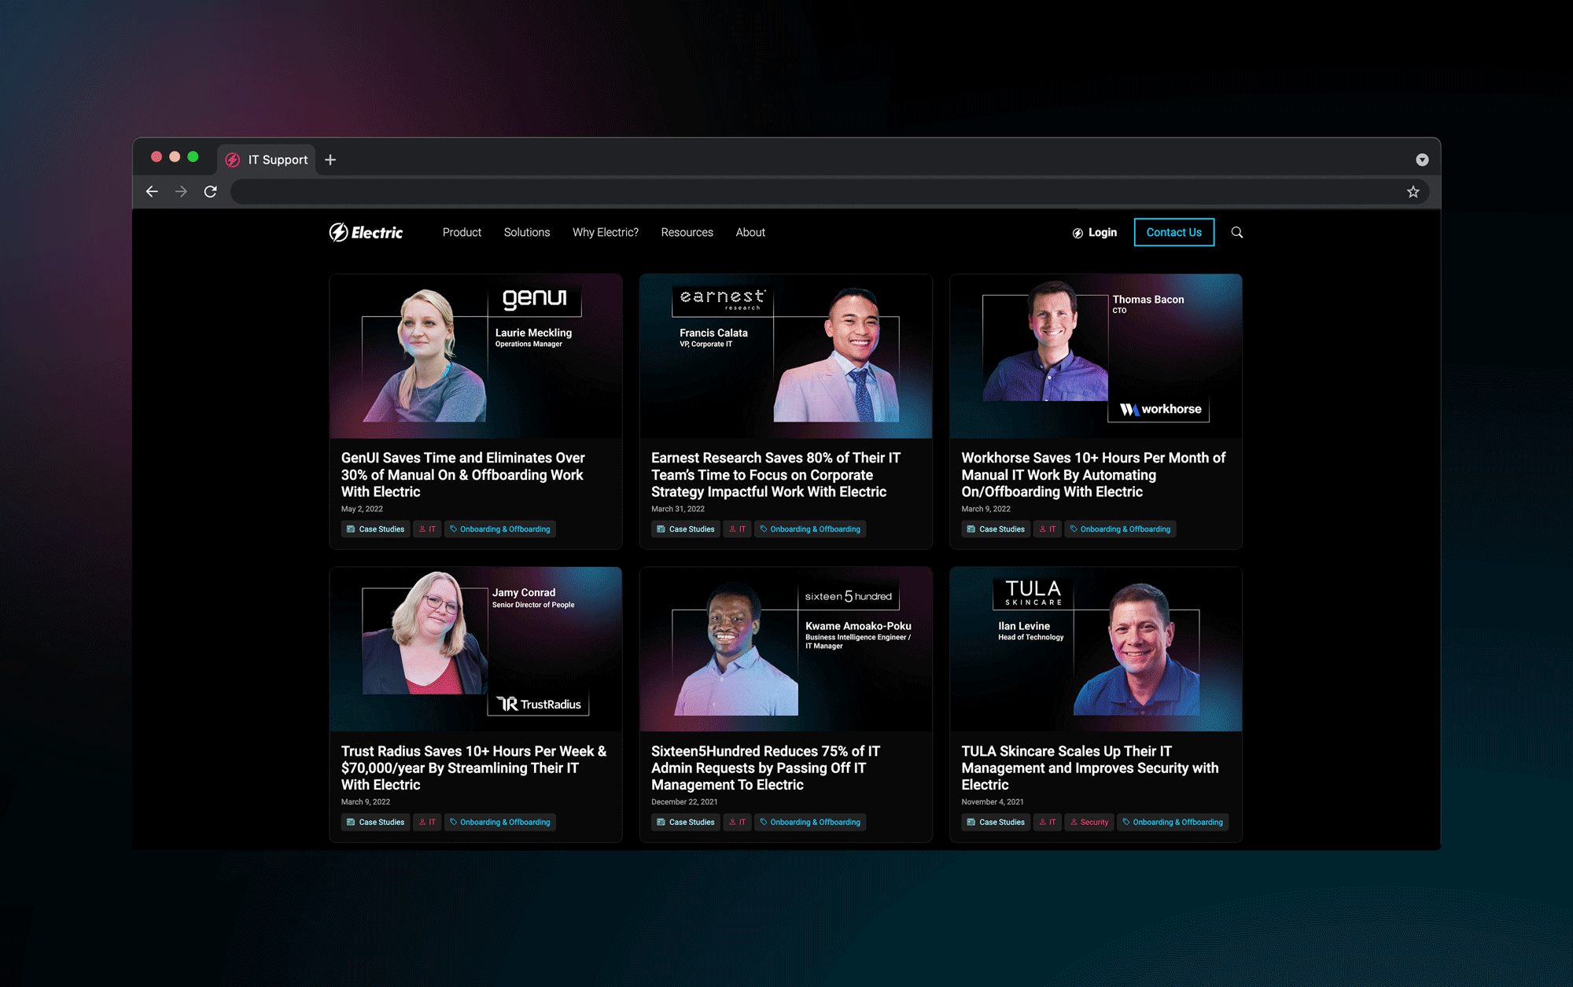1573x987 pixels.
Task: Click the Login link
Action: [1094, 232]
